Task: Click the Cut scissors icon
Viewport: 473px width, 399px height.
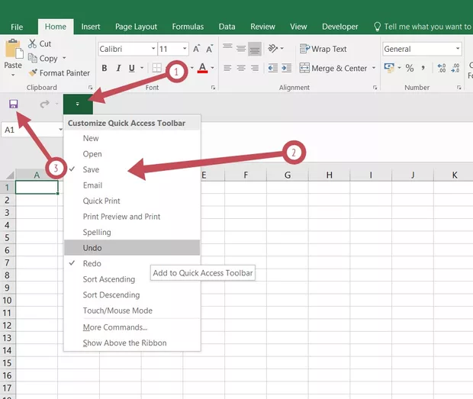Action: click(33, 44)
